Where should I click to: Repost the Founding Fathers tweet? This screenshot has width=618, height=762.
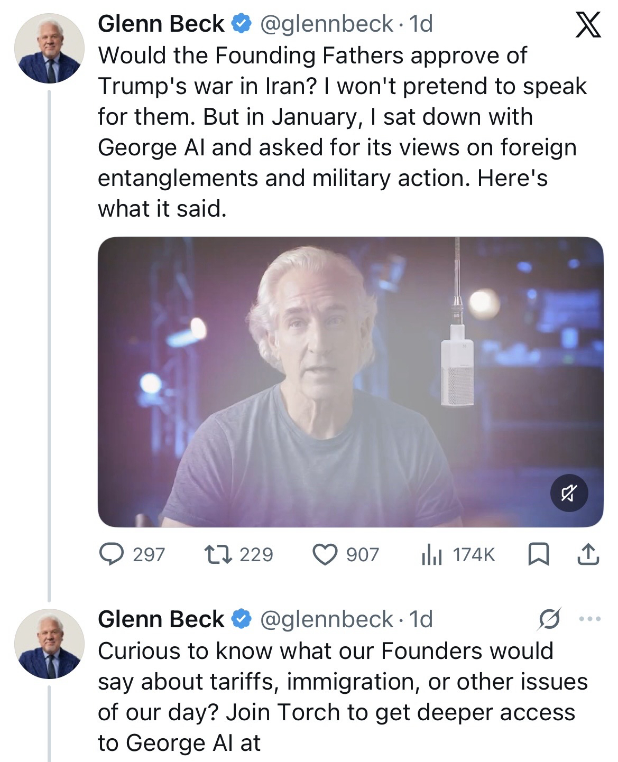(x=215, y=554)
